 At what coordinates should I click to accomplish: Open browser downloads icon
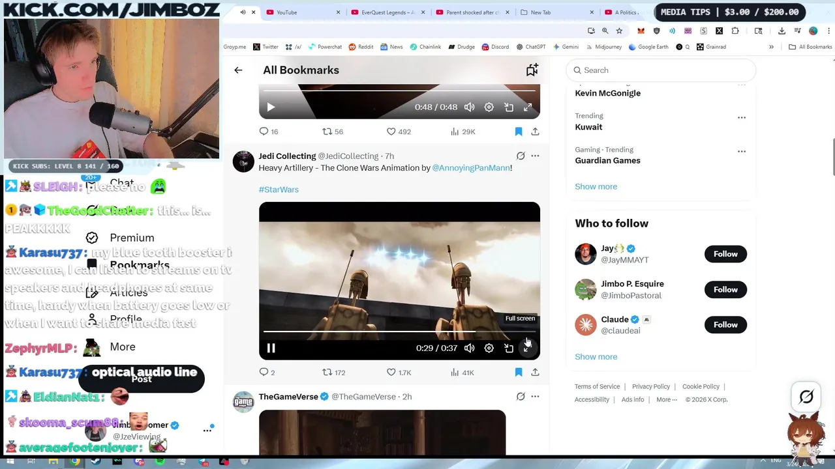click(782, 31)
